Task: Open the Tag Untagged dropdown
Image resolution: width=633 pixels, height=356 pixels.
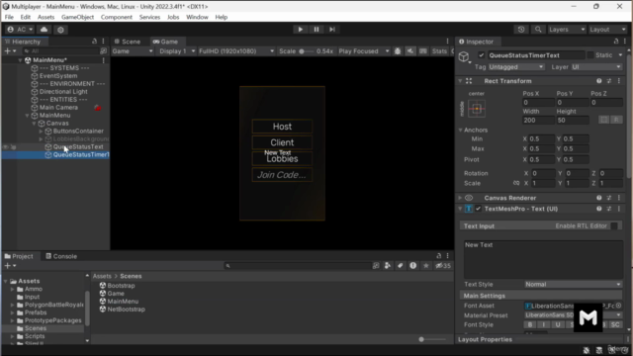Action: point(516,67)
